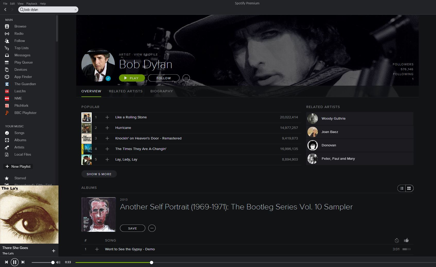This screenshot has height=267, width=436.
Task: Switch albums to grid view
Action: point(409,188)
